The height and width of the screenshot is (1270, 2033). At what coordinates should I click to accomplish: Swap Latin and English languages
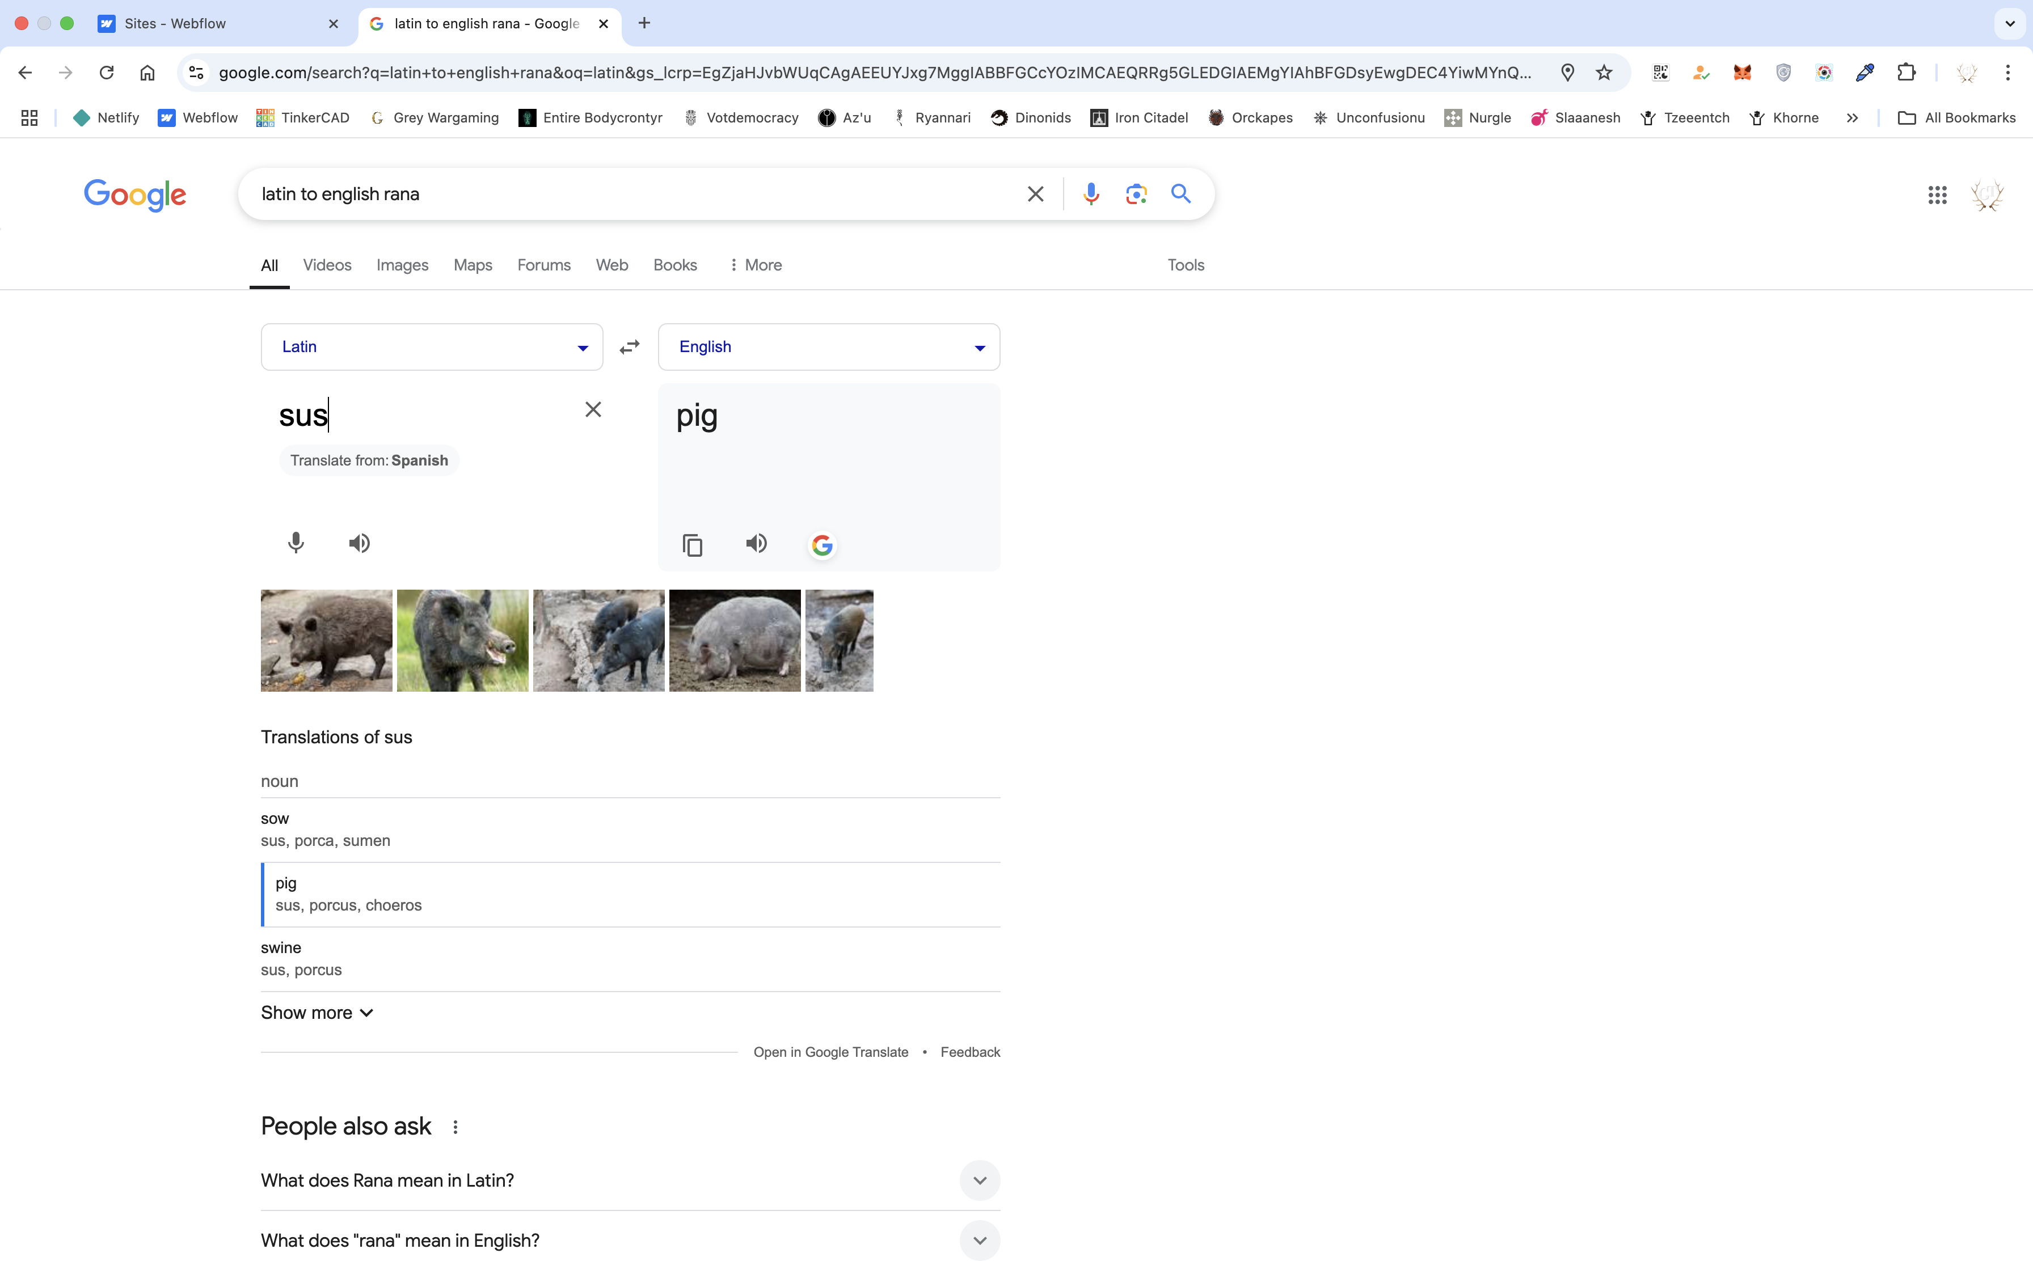coord(629,347)
